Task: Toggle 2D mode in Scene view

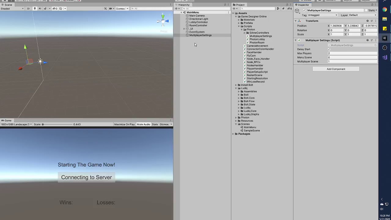Action: pyautogui.click(x=28, y=9)
